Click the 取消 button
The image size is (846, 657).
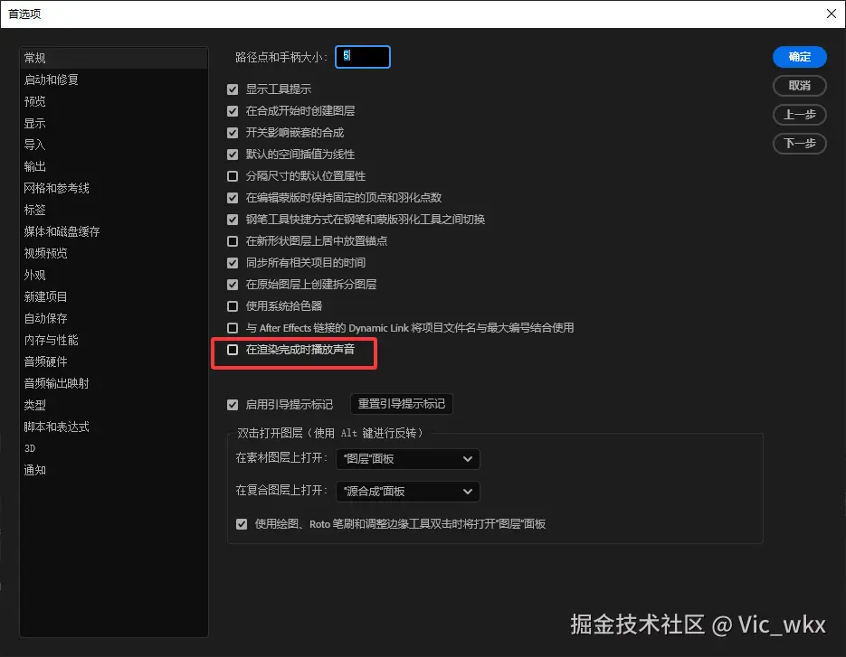pyautogui.click(x=800, y=86)
